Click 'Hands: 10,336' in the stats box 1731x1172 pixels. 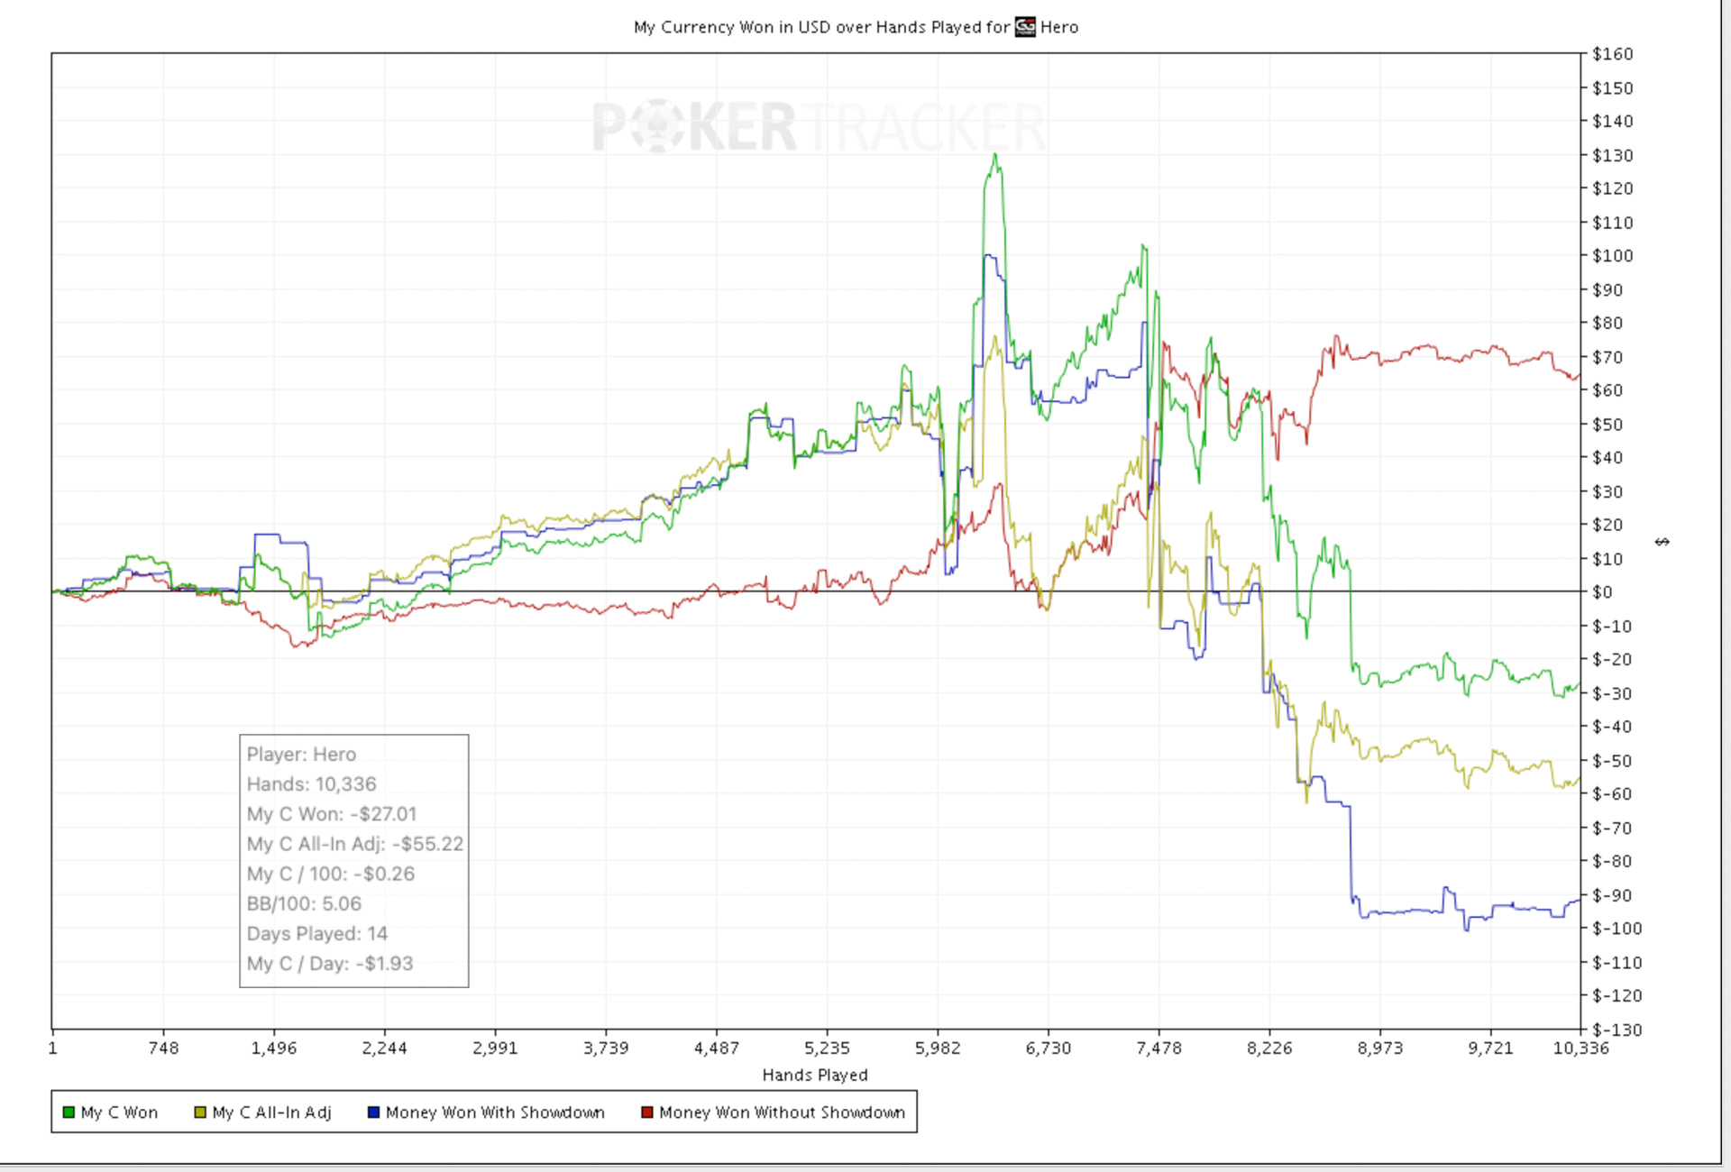(x=311, y=784)
